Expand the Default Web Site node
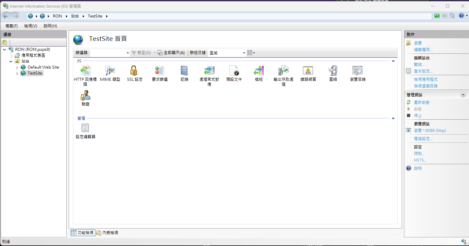 (17, 68)
